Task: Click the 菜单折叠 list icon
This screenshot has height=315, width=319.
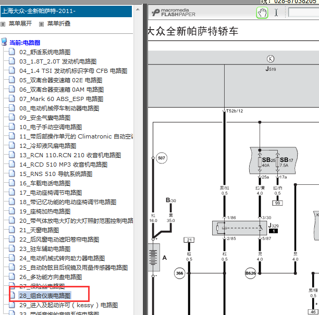Action: [x=41, y=24]
